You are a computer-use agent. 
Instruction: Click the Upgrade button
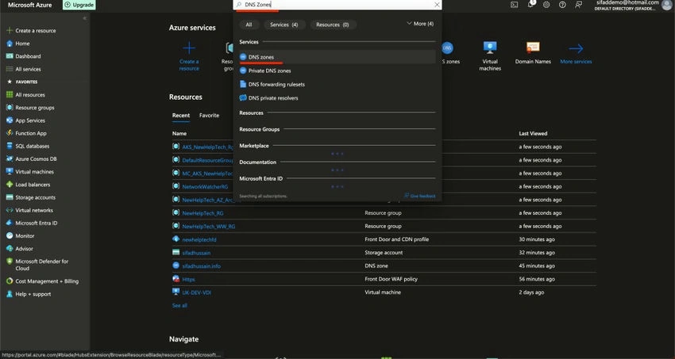pyautogui.click(x=79, y=5)
